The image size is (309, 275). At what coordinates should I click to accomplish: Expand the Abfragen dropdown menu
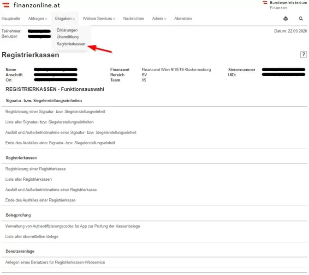(38, 19)
